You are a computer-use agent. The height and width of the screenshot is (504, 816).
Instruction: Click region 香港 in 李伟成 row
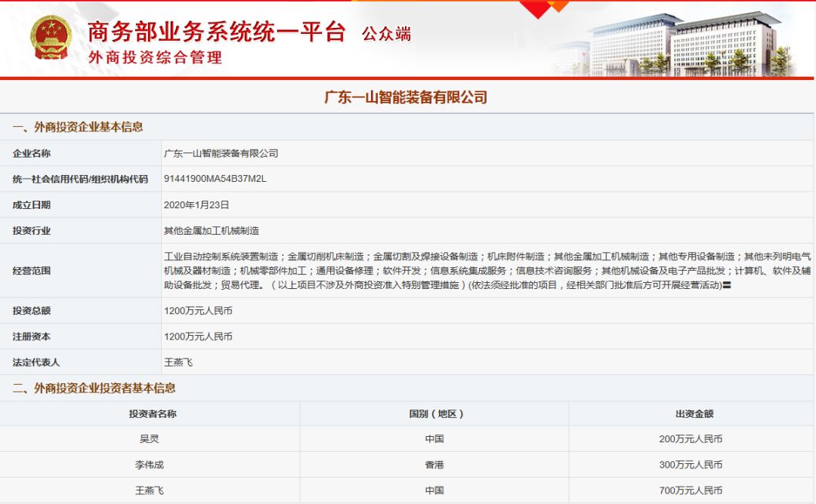(434, 465)
